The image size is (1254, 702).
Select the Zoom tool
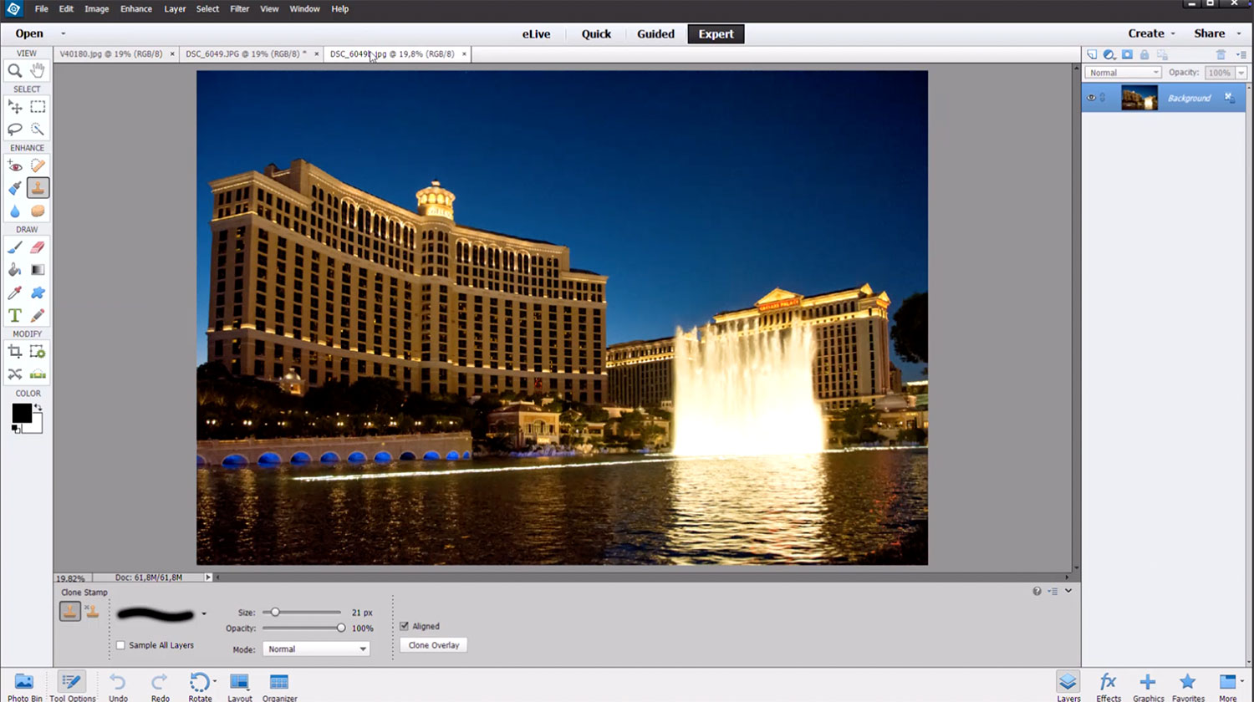pyautogui.click(x=15, y=71)
